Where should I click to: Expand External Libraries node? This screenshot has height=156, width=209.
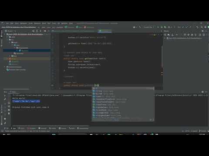click(5, 67)
